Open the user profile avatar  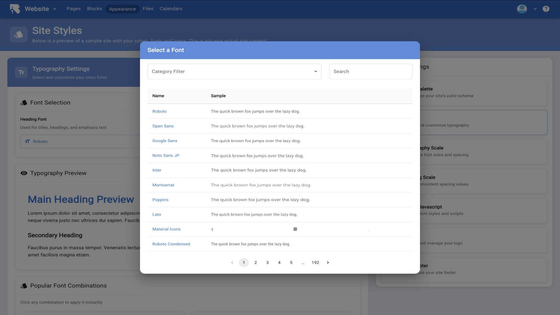pos(522,9)
